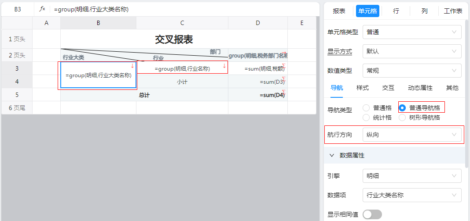This screenshot has width=470, height=221.
Task: Toggle the 显示相同值 switch
Action: pos(372,214)
